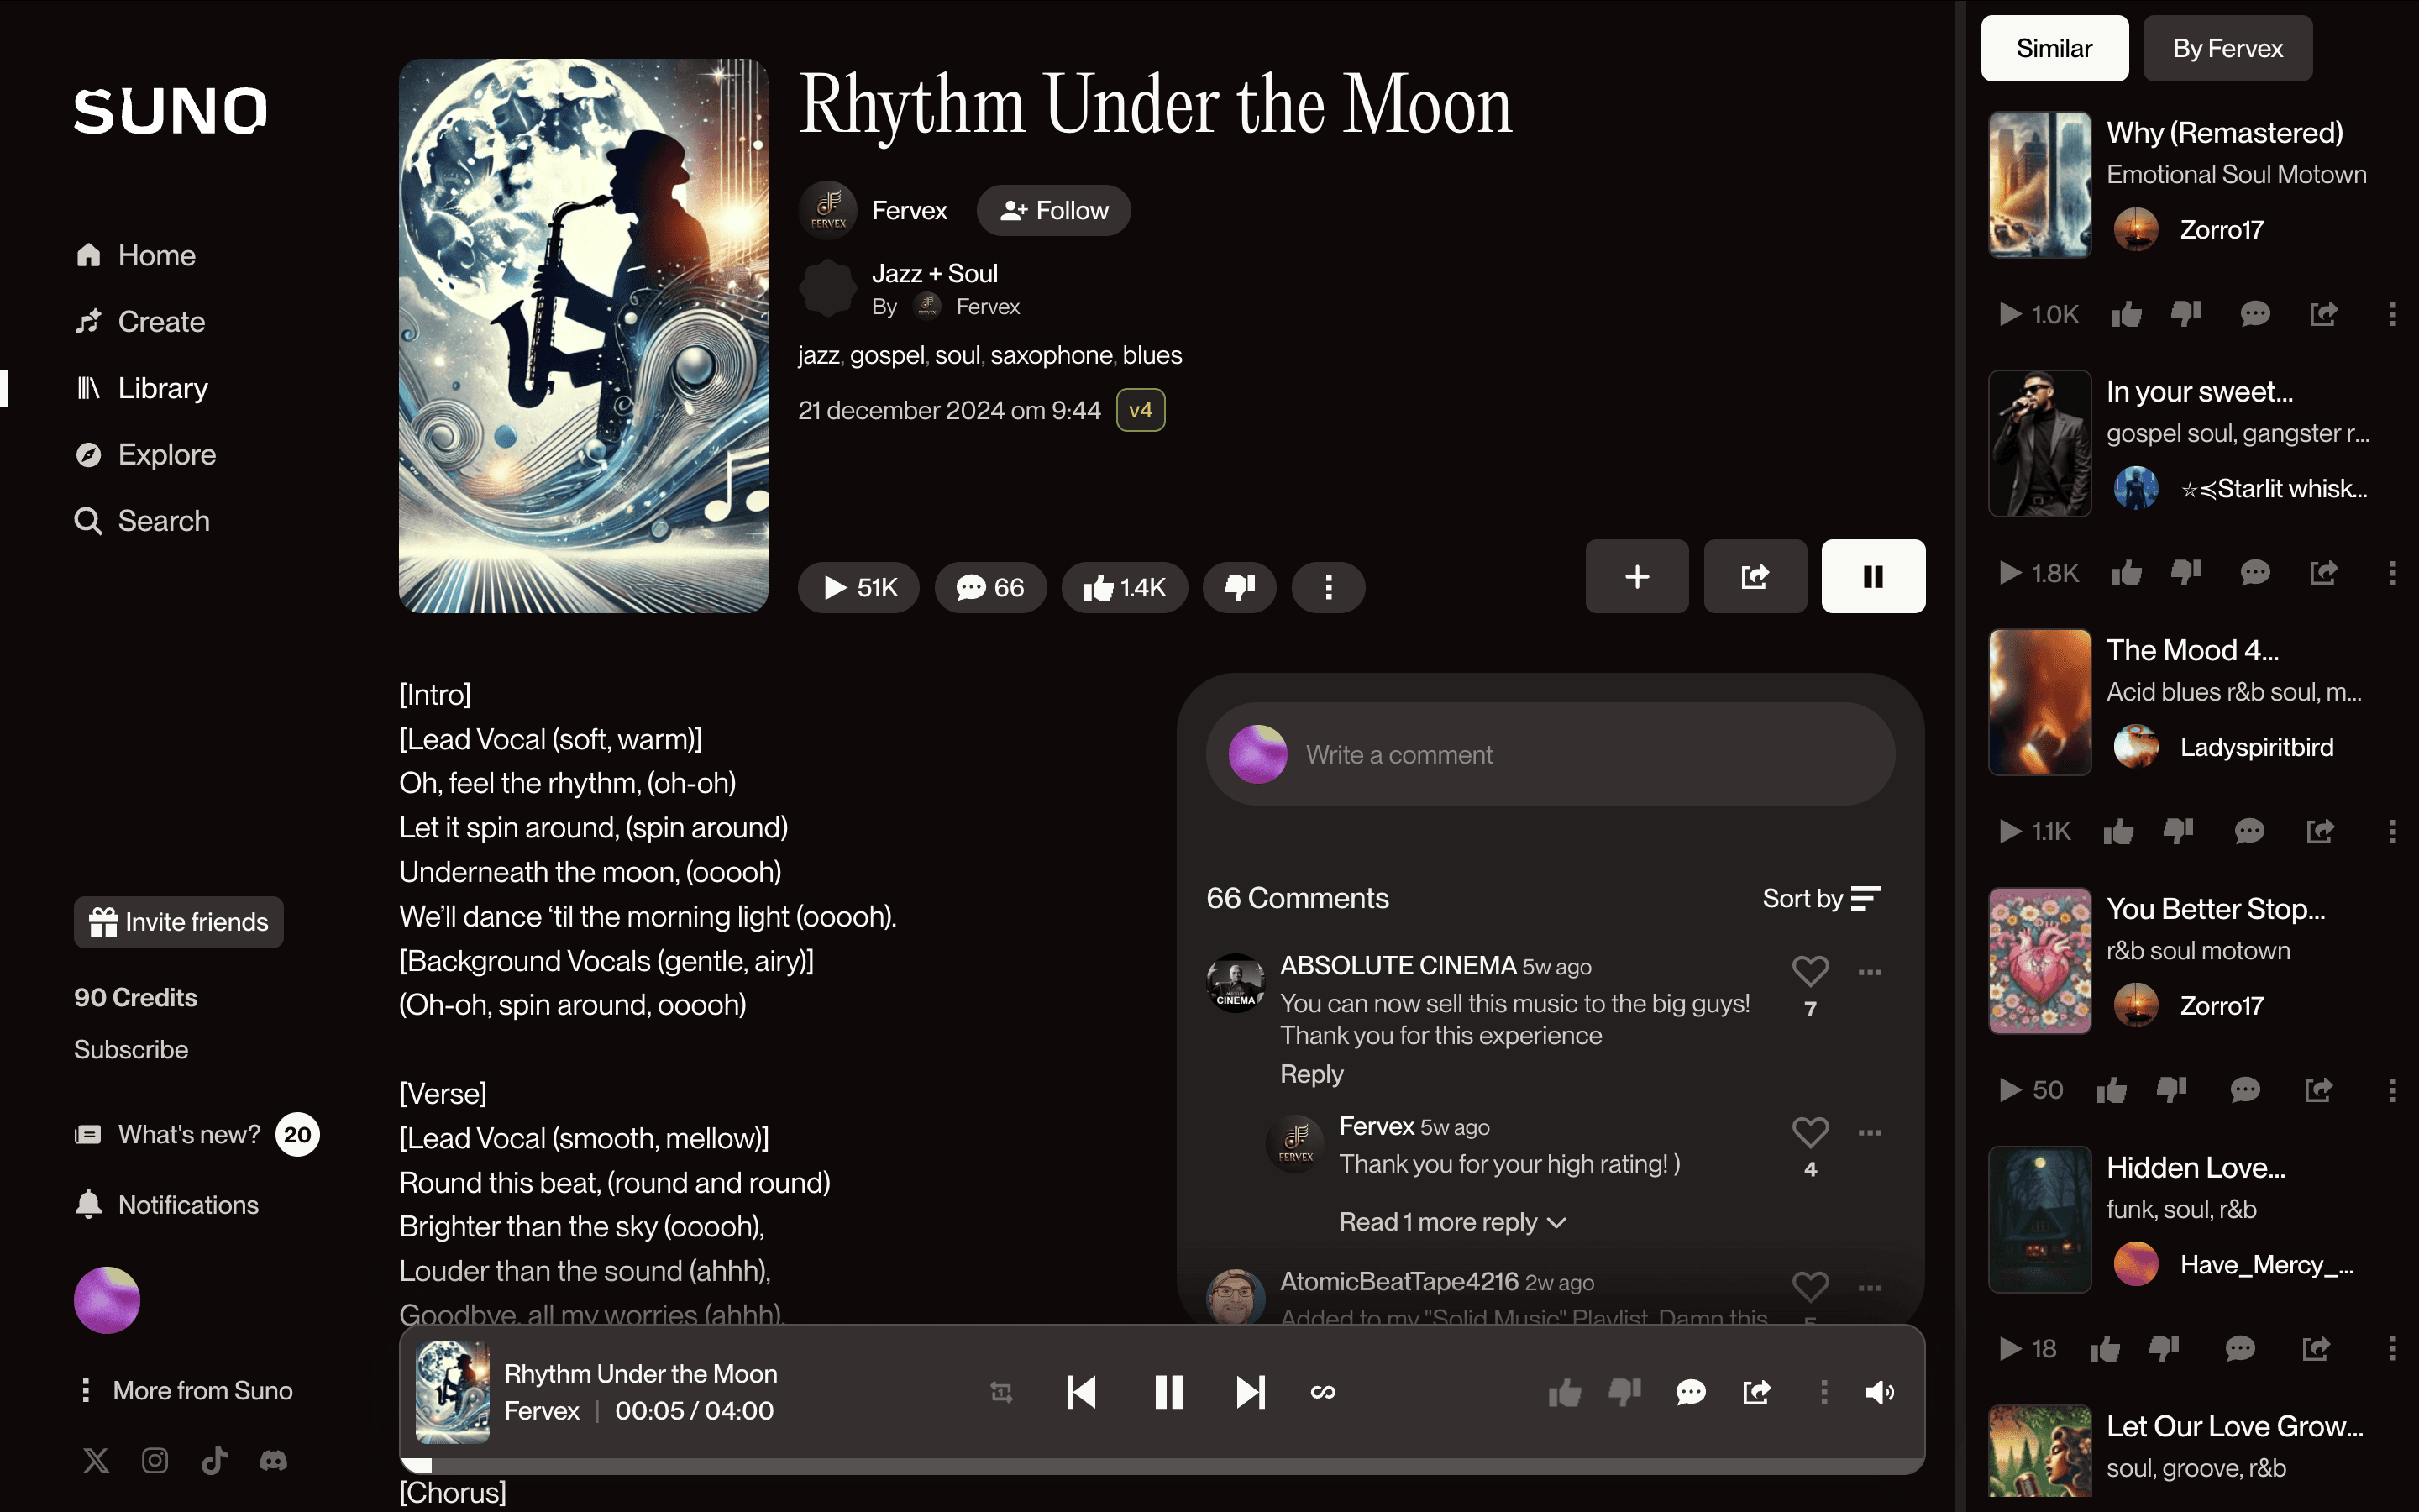This screenshot has width=2419, height=1512.
Task: Pause playback in the bottom player bar
Action: (1168, 1392)
